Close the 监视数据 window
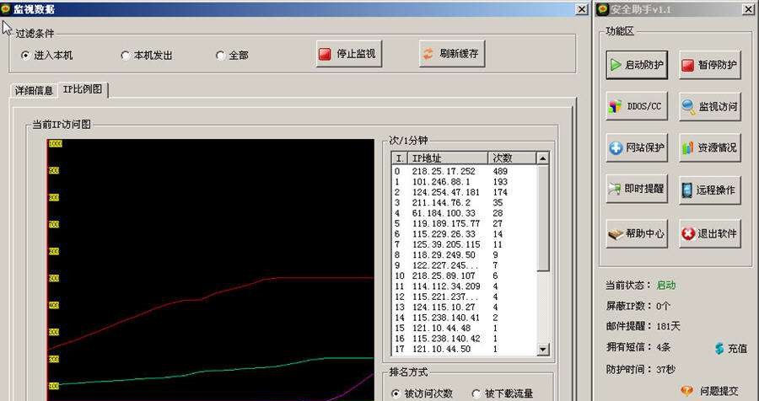This screenshot has height=401, width=759. 581,9
